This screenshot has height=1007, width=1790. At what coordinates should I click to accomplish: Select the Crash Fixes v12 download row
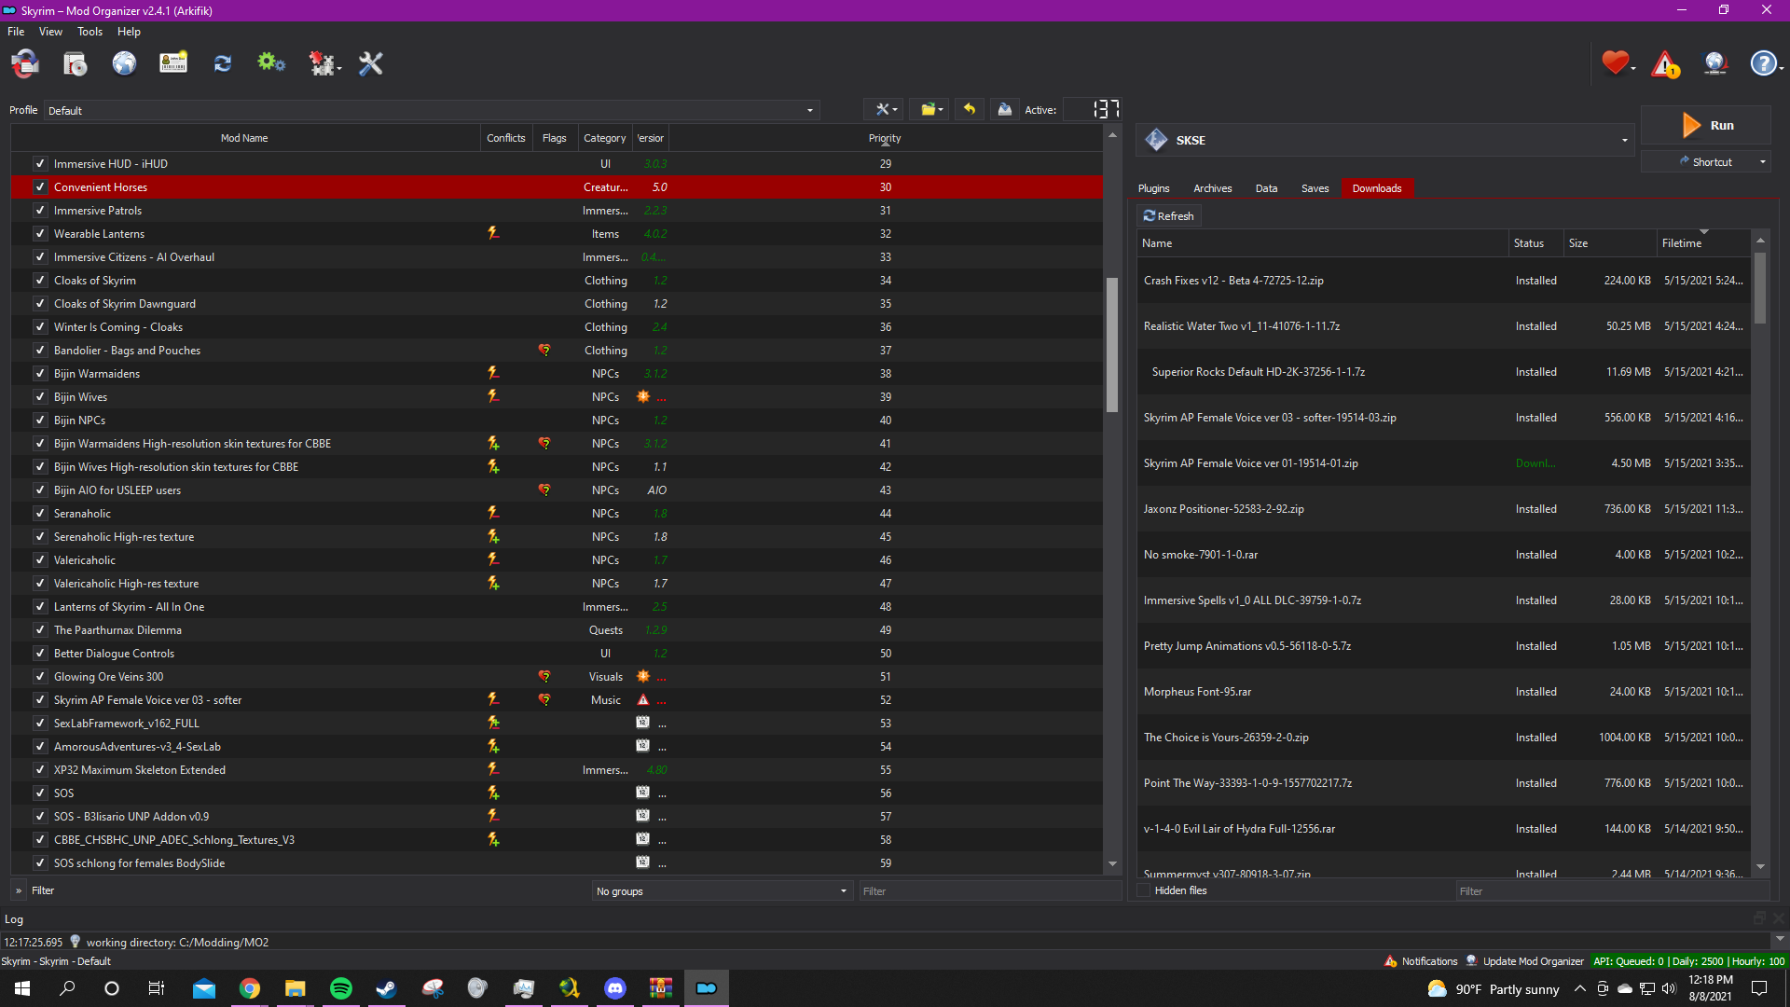[x=1443, y=280]
